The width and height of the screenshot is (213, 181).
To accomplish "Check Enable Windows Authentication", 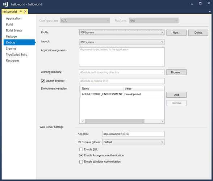I will click(x=81, y=161).
